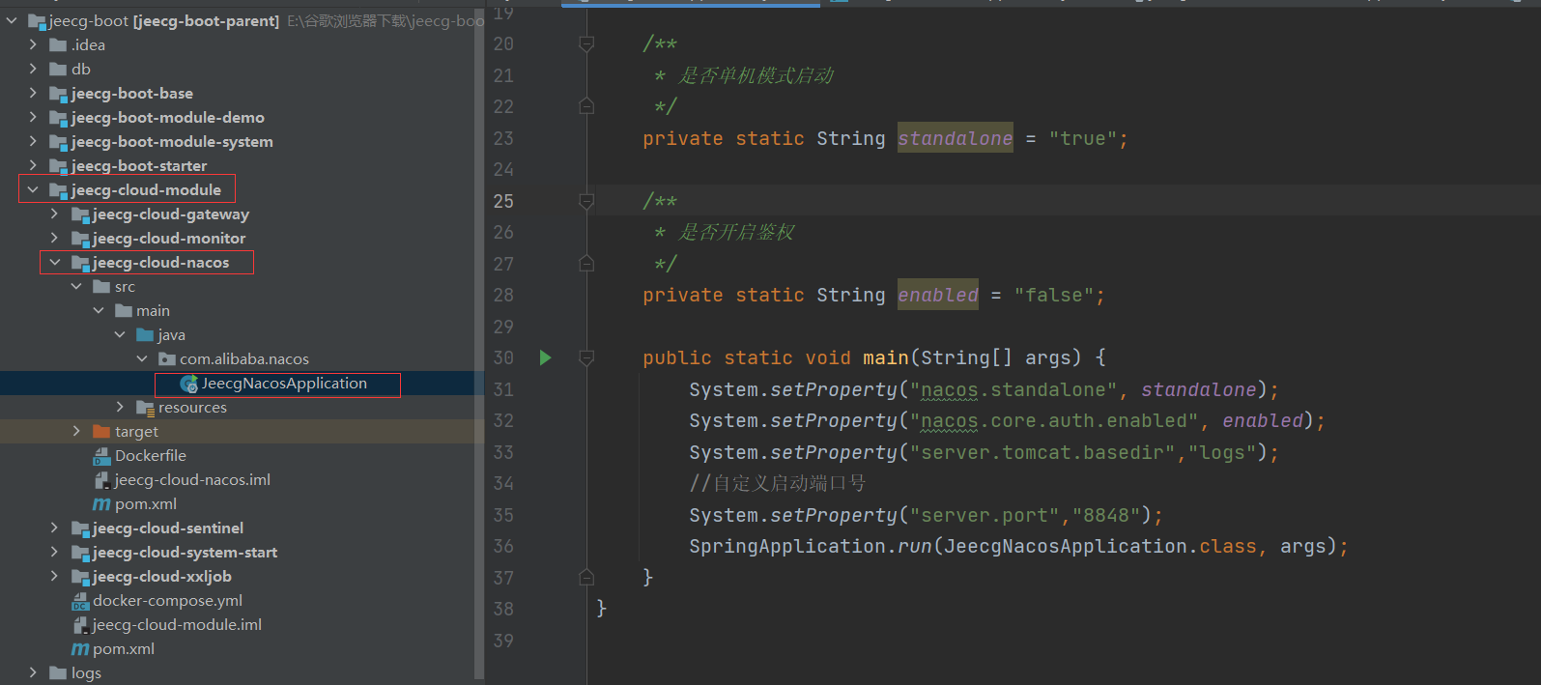This screenshot has height=685, width=1541.
Task: Click fold end marker at line 27
Action: 585,264
